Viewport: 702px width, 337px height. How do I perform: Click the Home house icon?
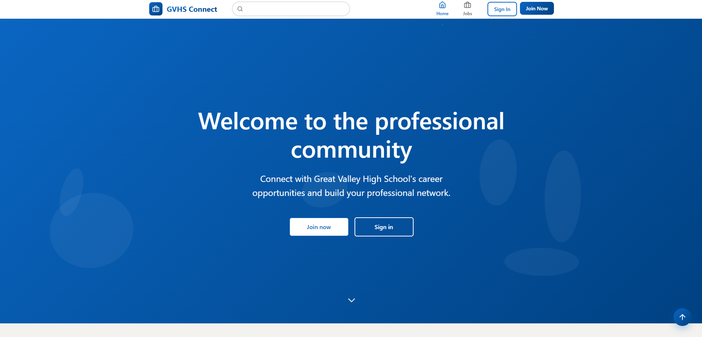[442, 5]
